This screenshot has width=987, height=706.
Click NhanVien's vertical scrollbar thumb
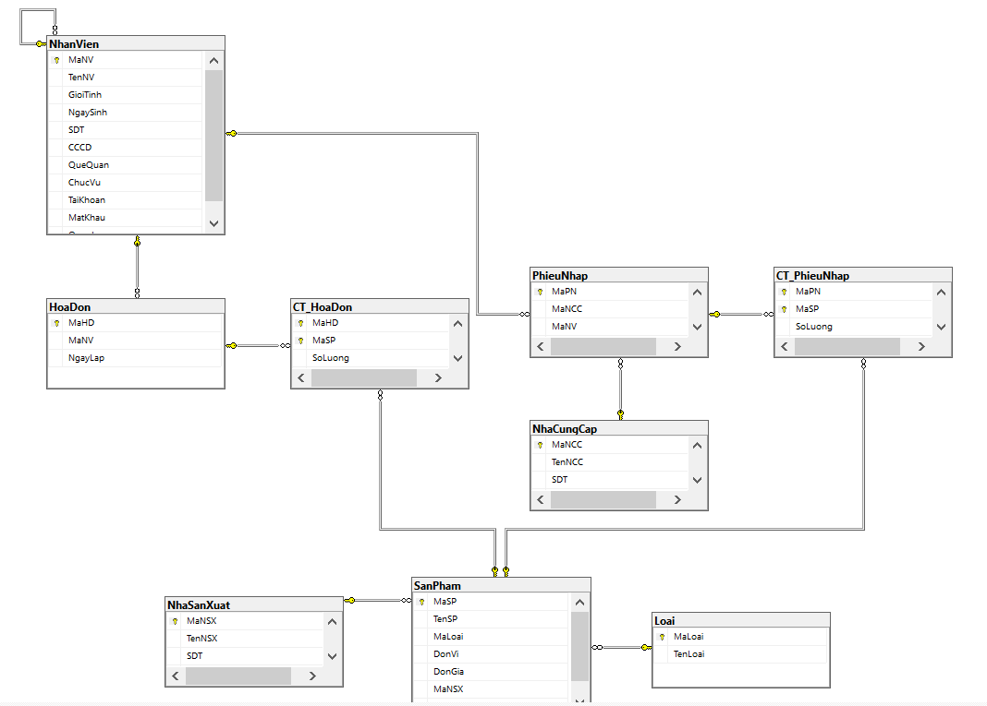(x=214, y=136)
